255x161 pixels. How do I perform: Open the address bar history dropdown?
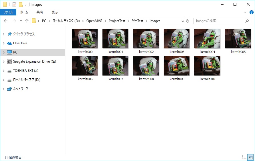183,21
